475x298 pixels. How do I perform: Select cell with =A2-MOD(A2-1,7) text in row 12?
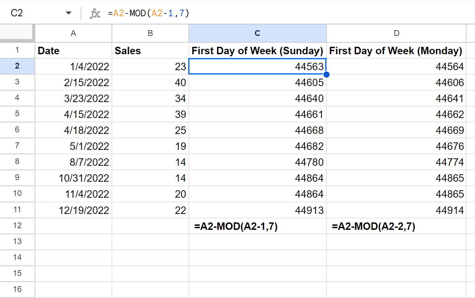(257, 226)
